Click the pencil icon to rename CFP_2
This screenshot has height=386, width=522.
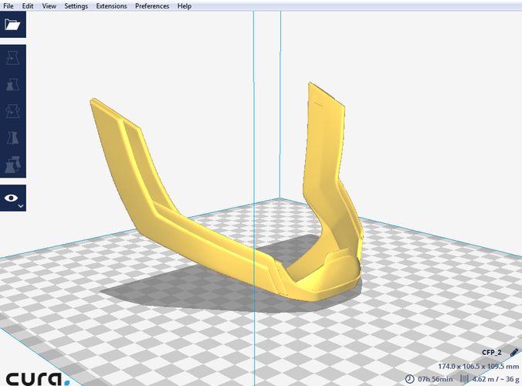pyautogui.click(x=514, y=352)
